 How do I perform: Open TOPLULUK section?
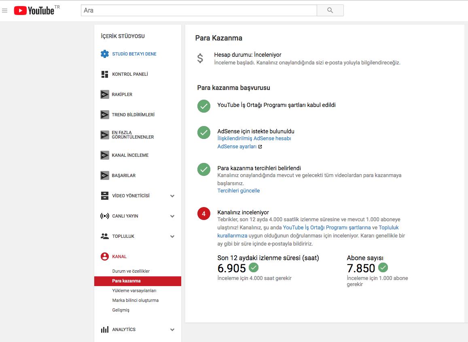click(x=123, y=236)
